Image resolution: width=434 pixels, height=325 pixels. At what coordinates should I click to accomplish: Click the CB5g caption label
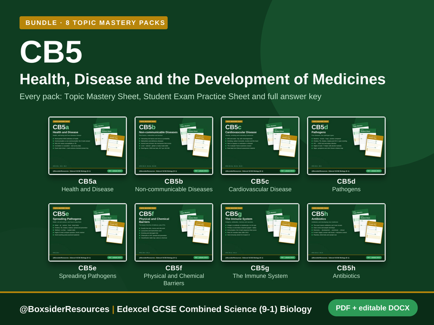coord(260,268)
